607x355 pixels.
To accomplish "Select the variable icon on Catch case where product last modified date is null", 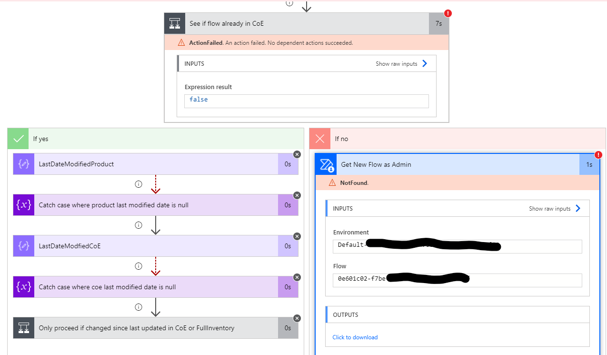I will pyautogui.click(x=23, y=204).
